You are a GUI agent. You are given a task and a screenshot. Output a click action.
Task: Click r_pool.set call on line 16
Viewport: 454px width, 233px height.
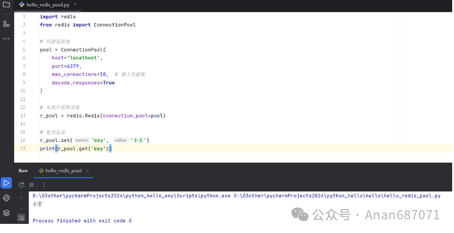tap(94, 140)
